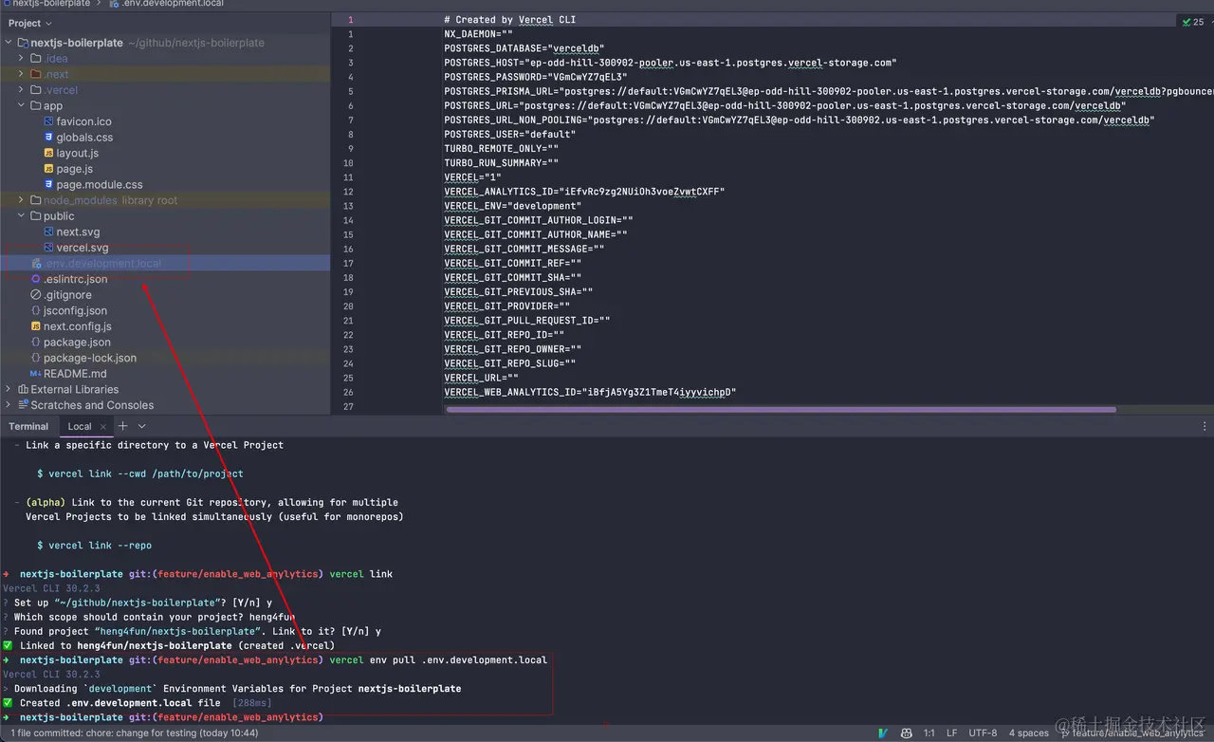Click the TURBO_RUN_SUMMARY line in editor

click(x=501, y=163)
